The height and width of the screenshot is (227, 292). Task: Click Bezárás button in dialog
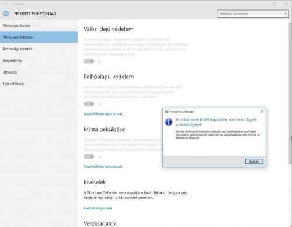click(254, 161)
